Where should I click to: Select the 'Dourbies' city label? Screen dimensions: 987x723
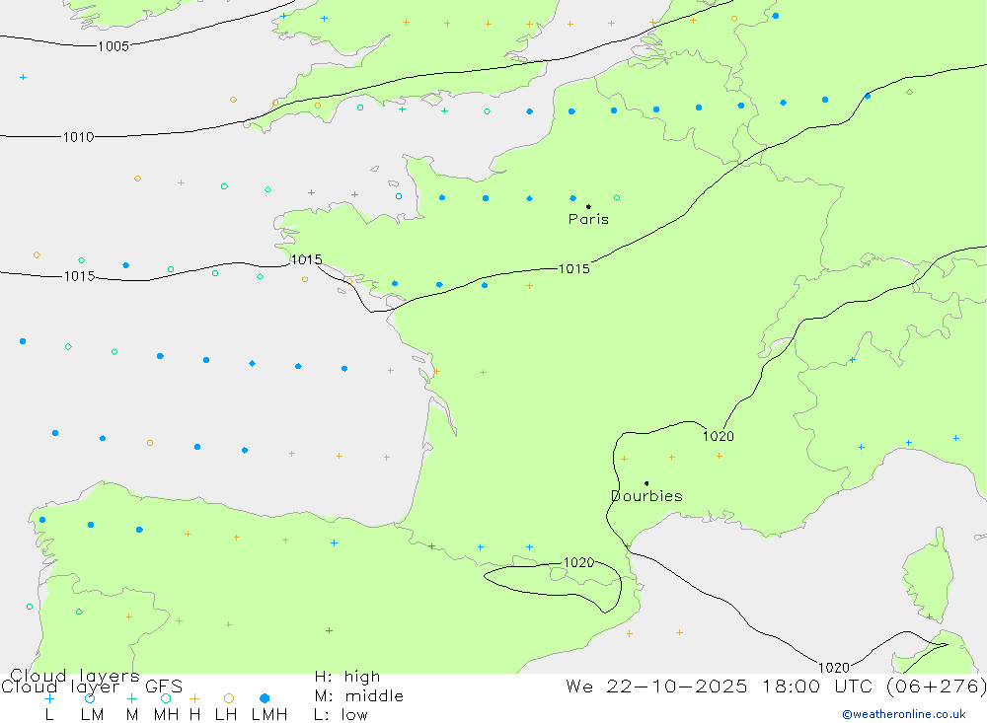pos(646,496)
